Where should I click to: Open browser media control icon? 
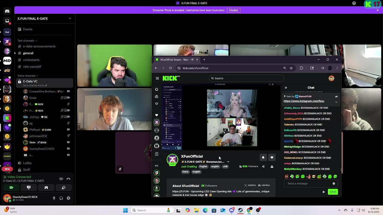323,68
